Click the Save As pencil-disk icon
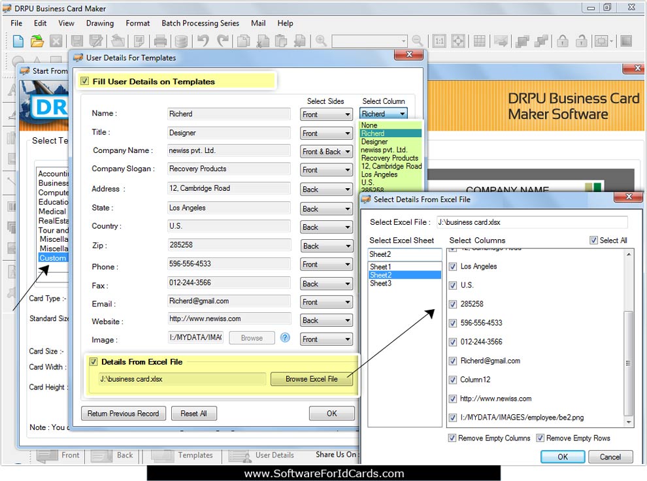This screenshot has width=647, height=481. (x=96, y=41)
